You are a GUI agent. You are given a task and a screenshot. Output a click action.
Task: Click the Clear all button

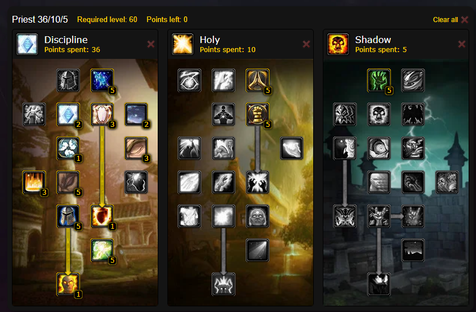point(450,20)
